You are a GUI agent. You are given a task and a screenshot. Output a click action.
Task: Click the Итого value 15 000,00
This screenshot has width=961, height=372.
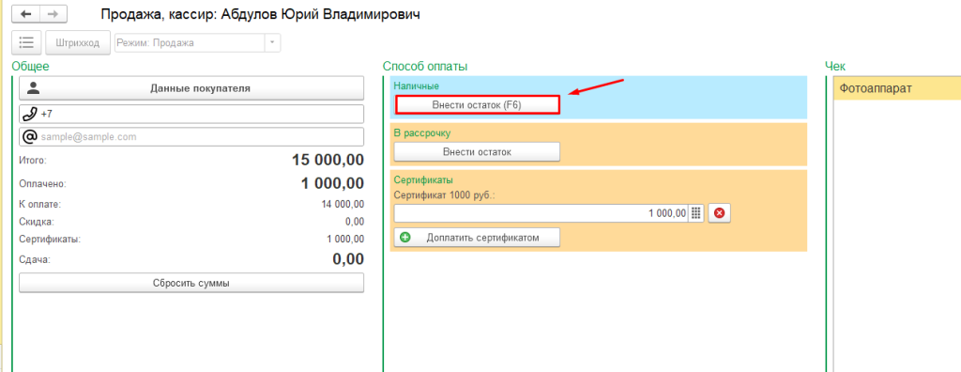click(328, 161)
